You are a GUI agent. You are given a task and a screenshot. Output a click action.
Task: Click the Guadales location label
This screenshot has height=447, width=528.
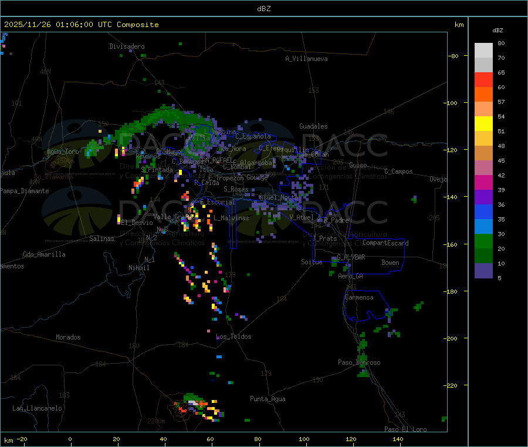click(313, 126)
